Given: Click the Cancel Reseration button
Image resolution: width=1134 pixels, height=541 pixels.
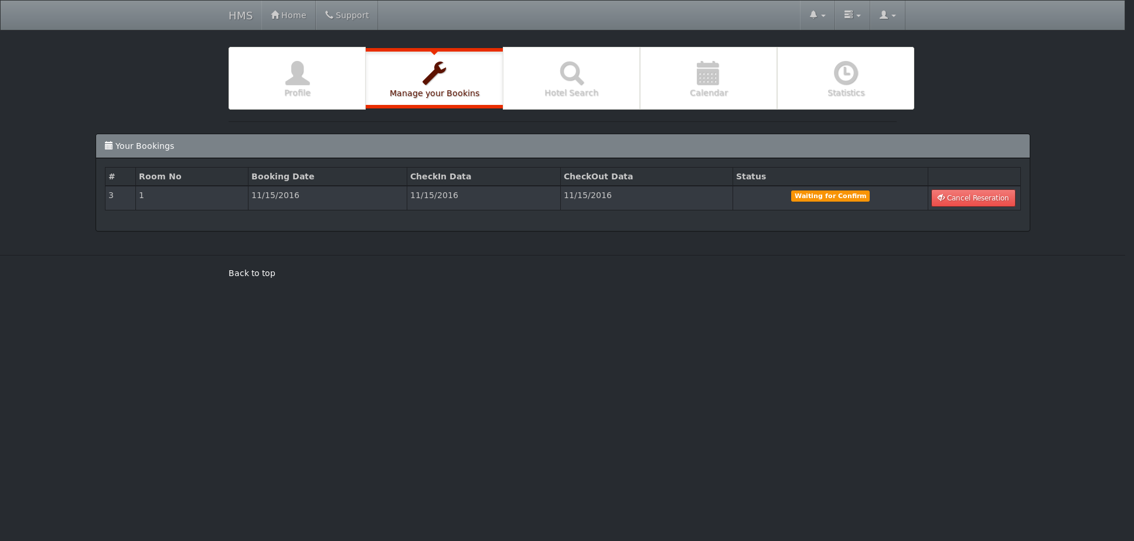Looking at the screenshot, I should [x=973, y=198].
